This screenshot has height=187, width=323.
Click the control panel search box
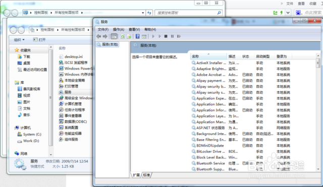(x=188, y=13)
